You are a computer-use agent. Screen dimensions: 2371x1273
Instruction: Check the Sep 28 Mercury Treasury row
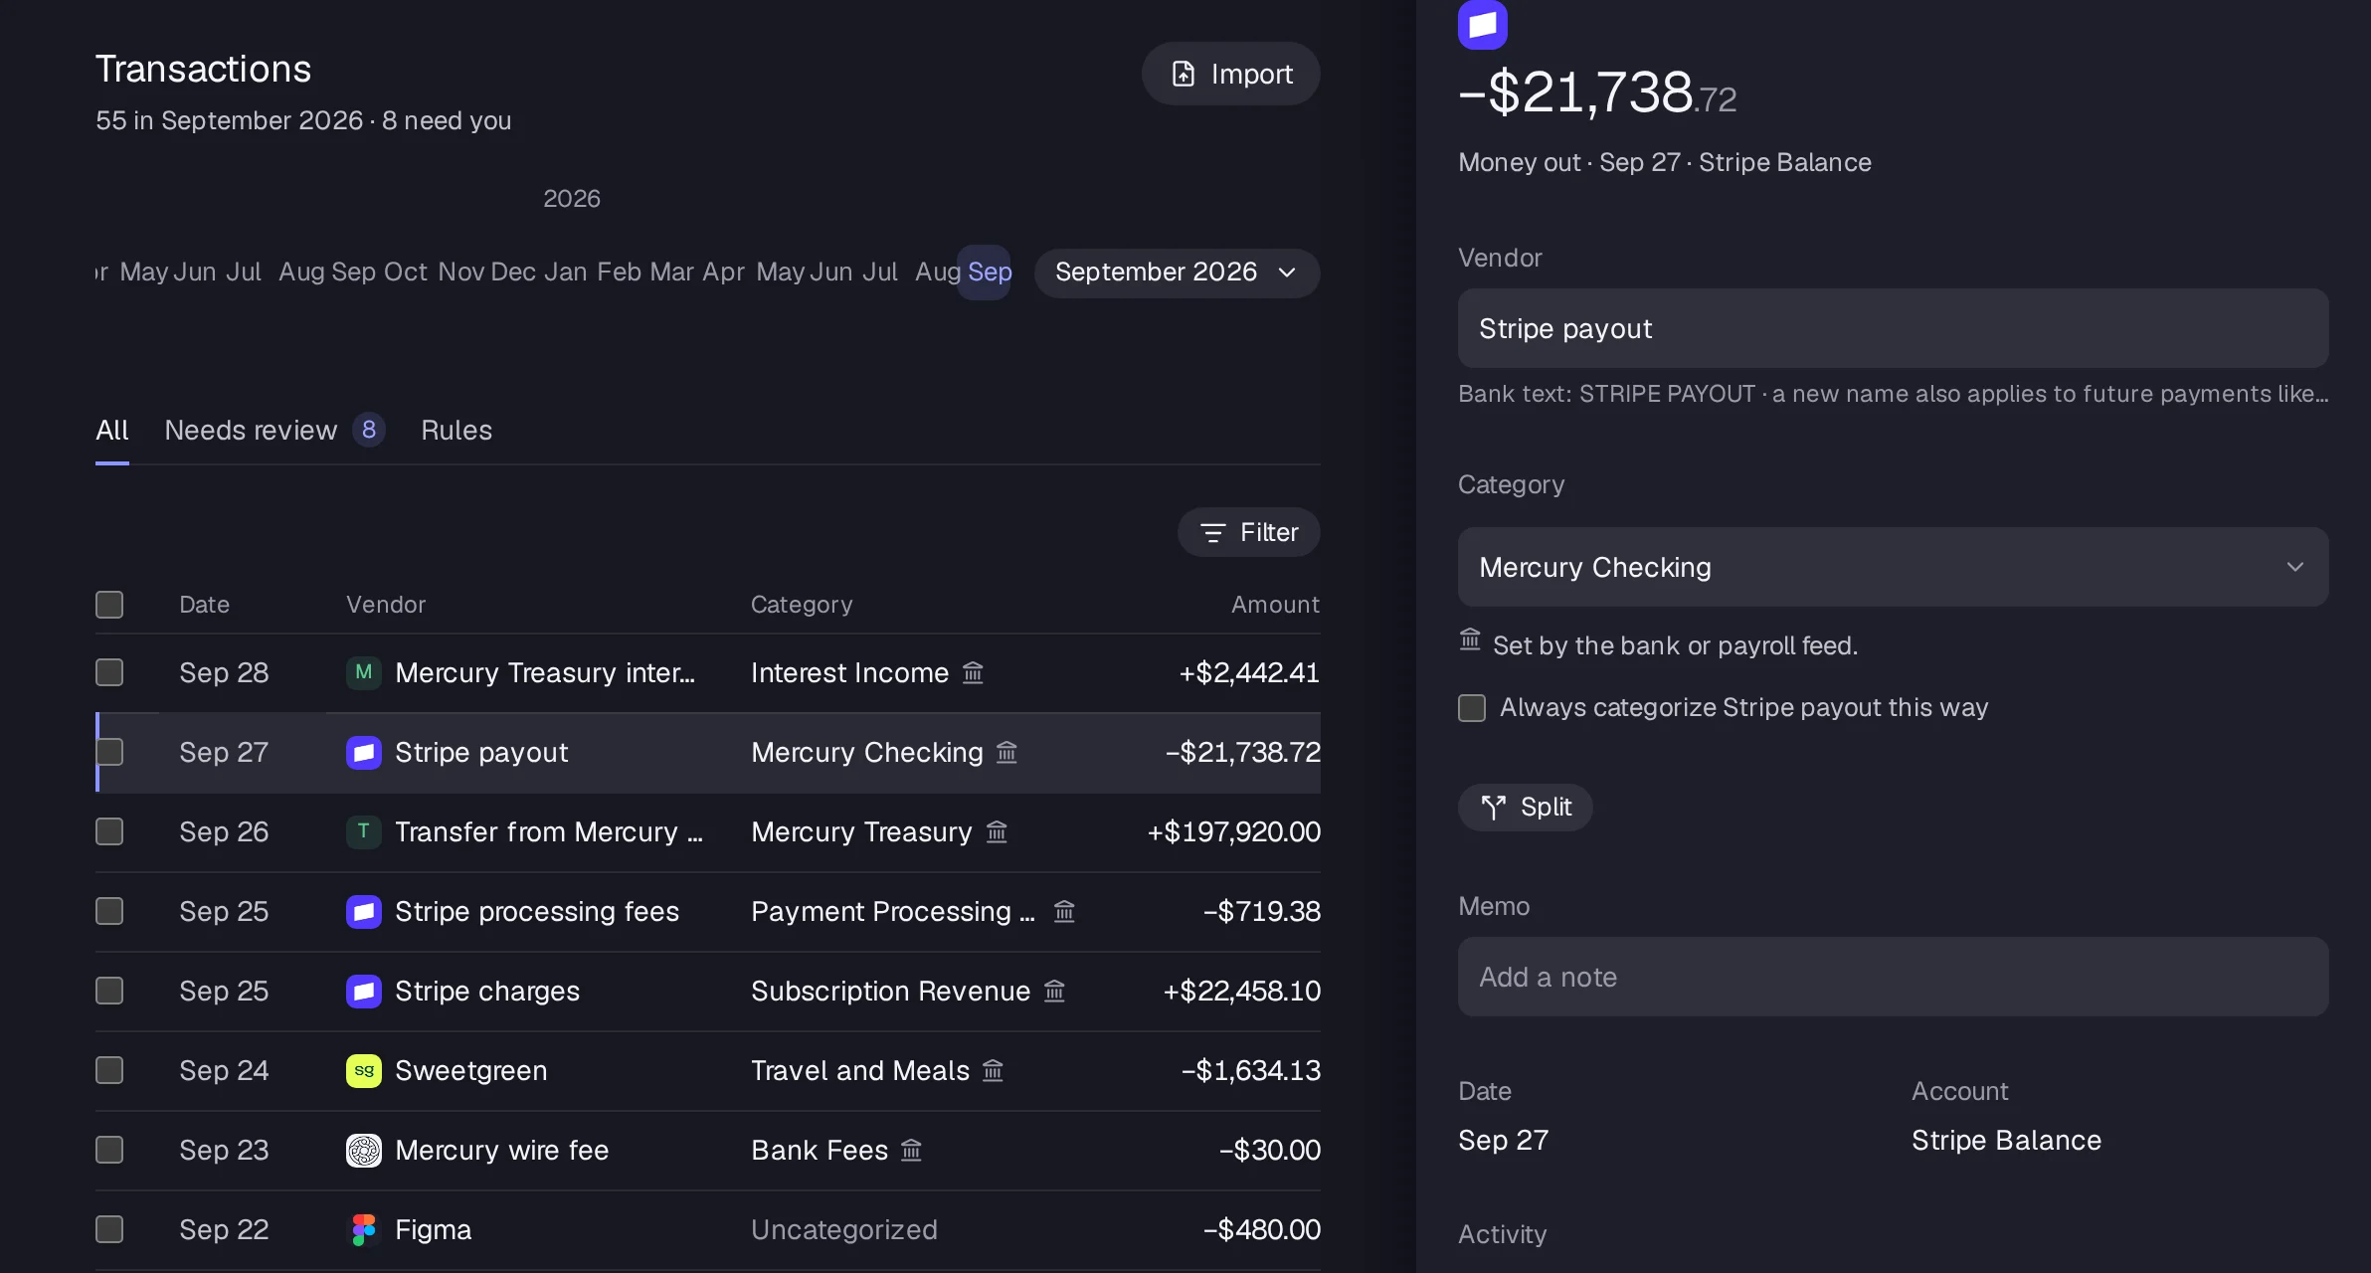pos(109,672)
